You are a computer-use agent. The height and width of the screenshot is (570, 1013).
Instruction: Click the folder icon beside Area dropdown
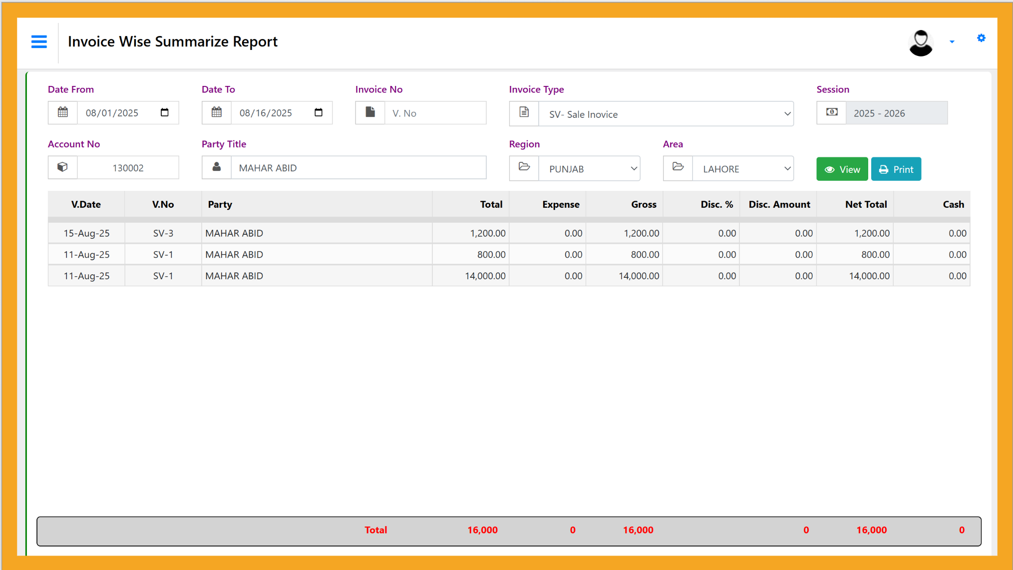(x=677, y=168)
